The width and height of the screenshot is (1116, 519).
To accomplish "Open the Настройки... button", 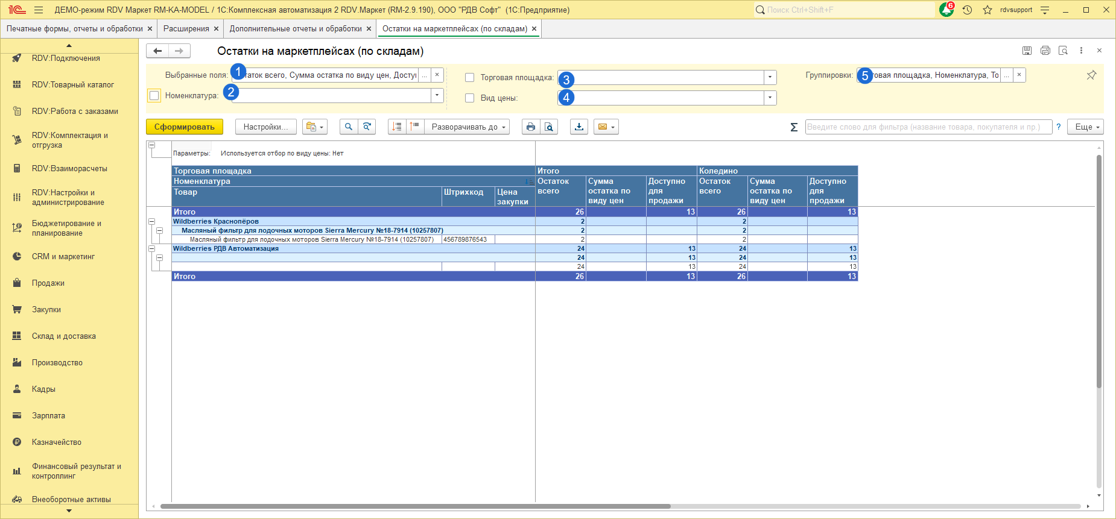I will click(265, 127).
